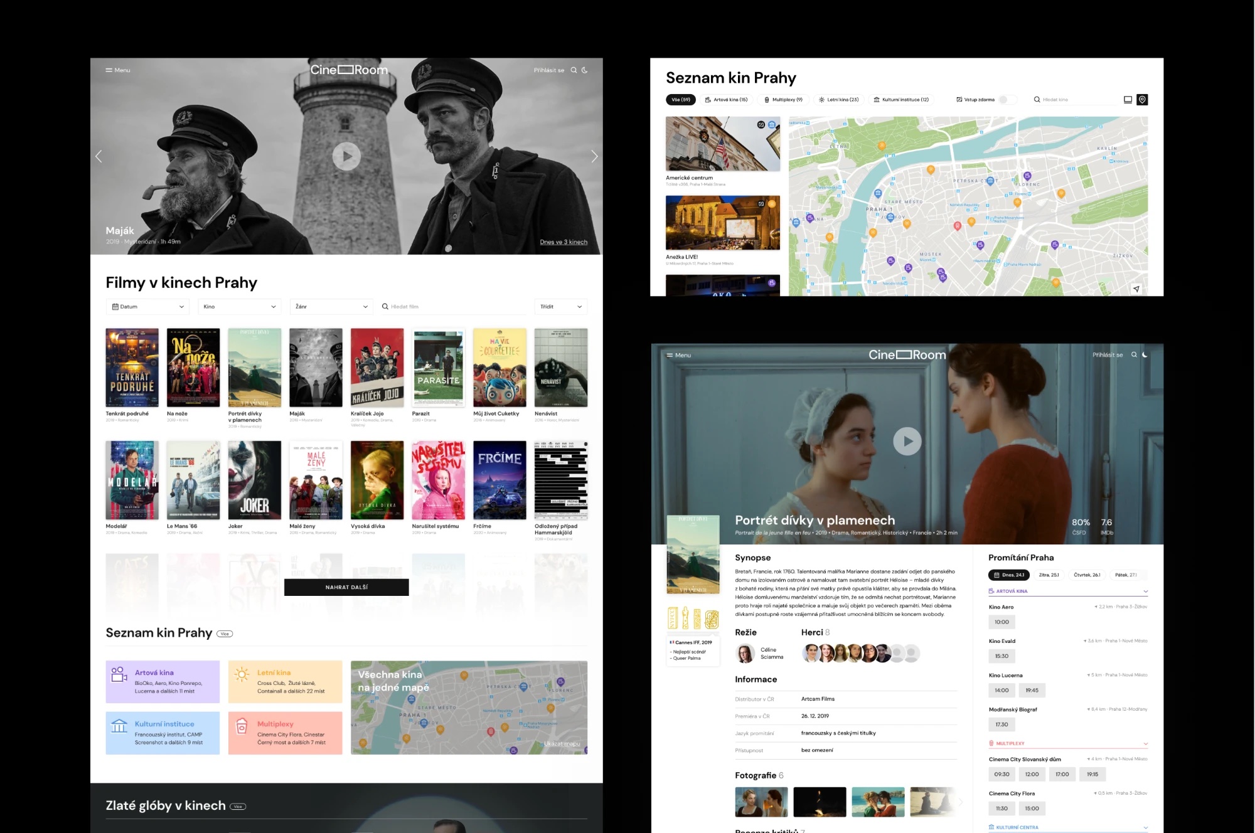Click Více badge next to Seznam kin Prahy

(225, 634)
